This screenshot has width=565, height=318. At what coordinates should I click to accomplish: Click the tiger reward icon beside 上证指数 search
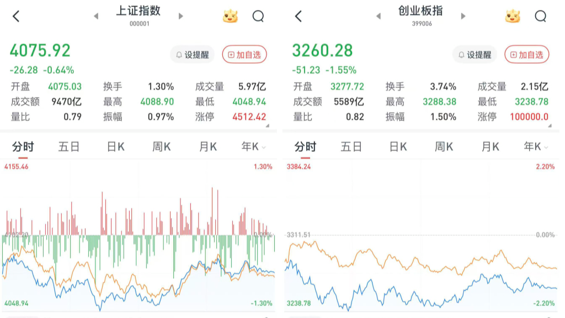click(x=231, y=16)
